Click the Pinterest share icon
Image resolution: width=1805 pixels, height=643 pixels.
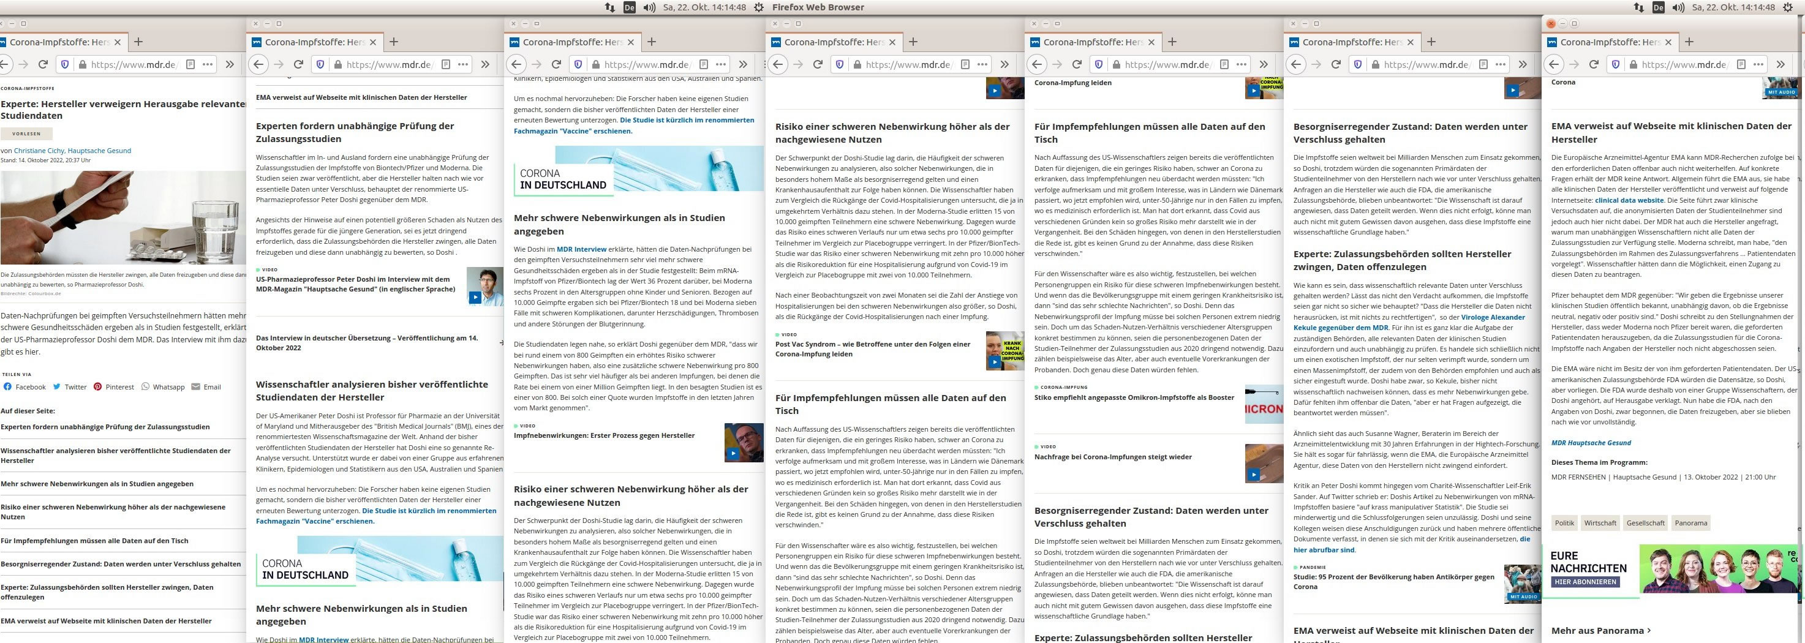pyautogui.click(x=97, y=386)
